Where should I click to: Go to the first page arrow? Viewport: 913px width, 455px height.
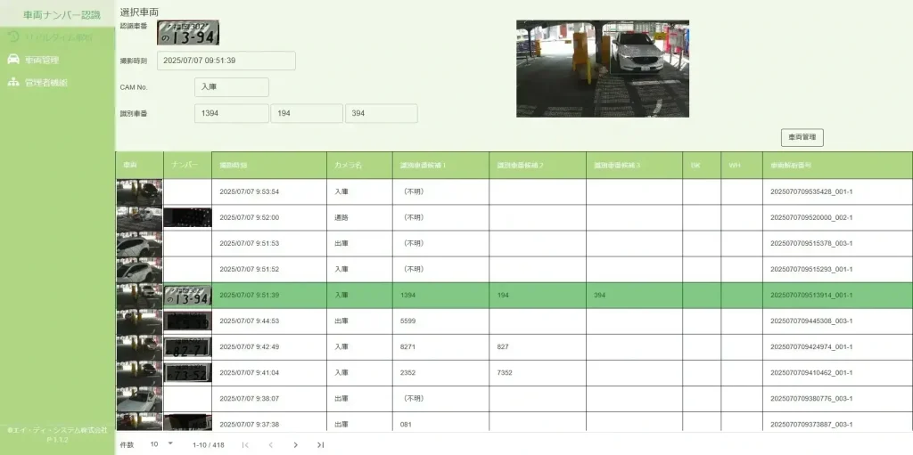click(x=245, y=444)
